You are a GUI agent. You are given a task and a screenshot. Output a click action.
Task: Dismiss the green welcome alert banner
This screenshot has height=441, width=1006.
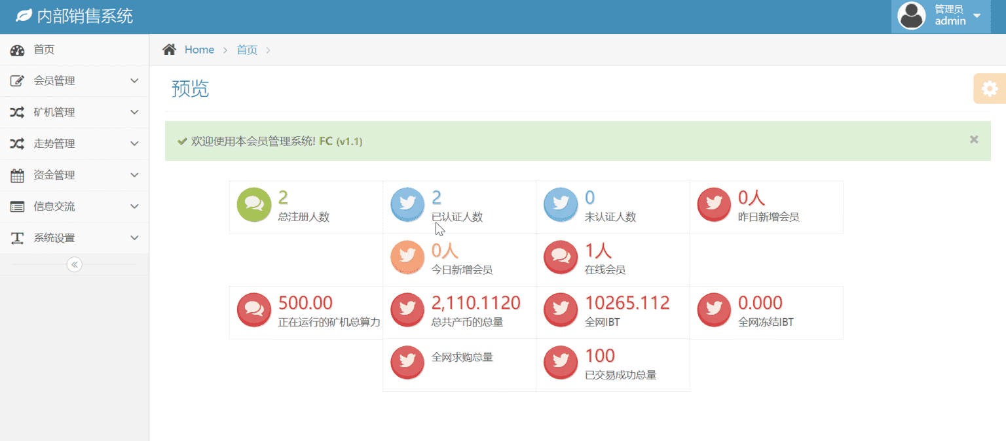pyautogui.click(x=974, y=139)
